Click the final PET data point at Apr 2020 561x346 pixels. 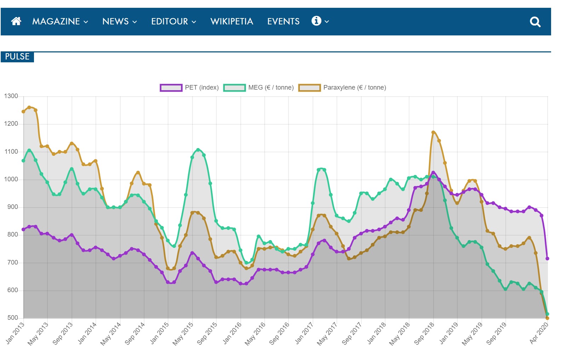point(547,259)
